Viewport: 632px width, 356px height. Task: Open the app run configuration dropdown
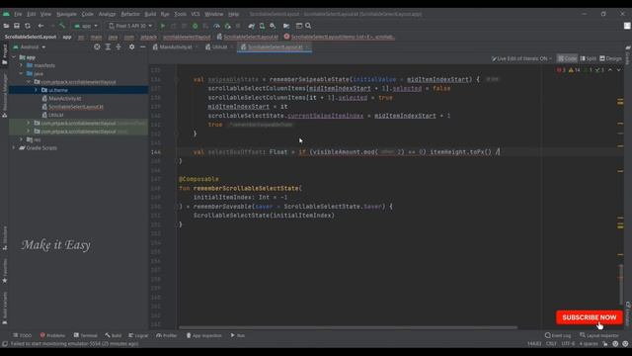tap(86, 26)
